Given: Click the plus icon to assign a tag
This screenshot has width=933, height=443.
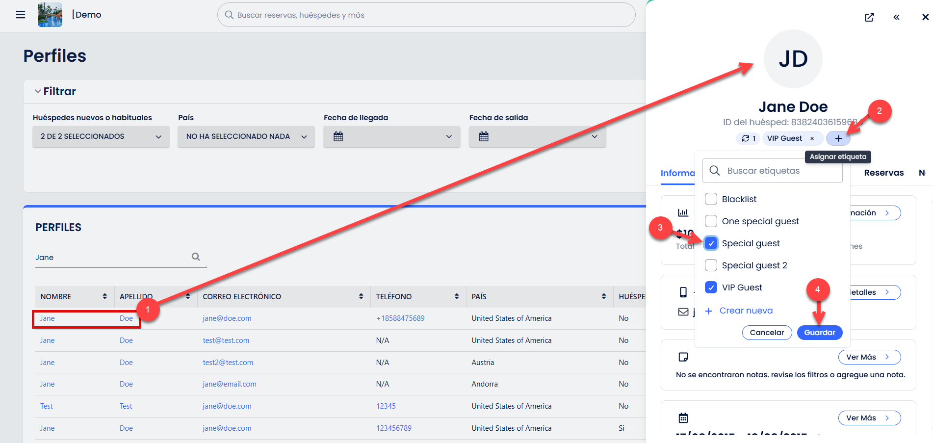Looking at the screenshot, I should [x=838, y=138].
